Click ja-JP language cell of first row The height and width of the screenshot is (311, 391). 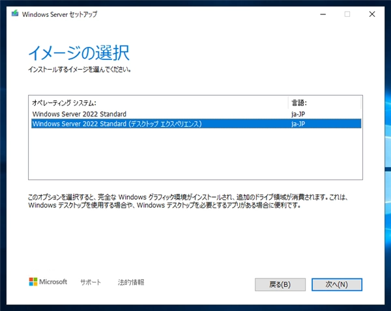pos(298,114)
